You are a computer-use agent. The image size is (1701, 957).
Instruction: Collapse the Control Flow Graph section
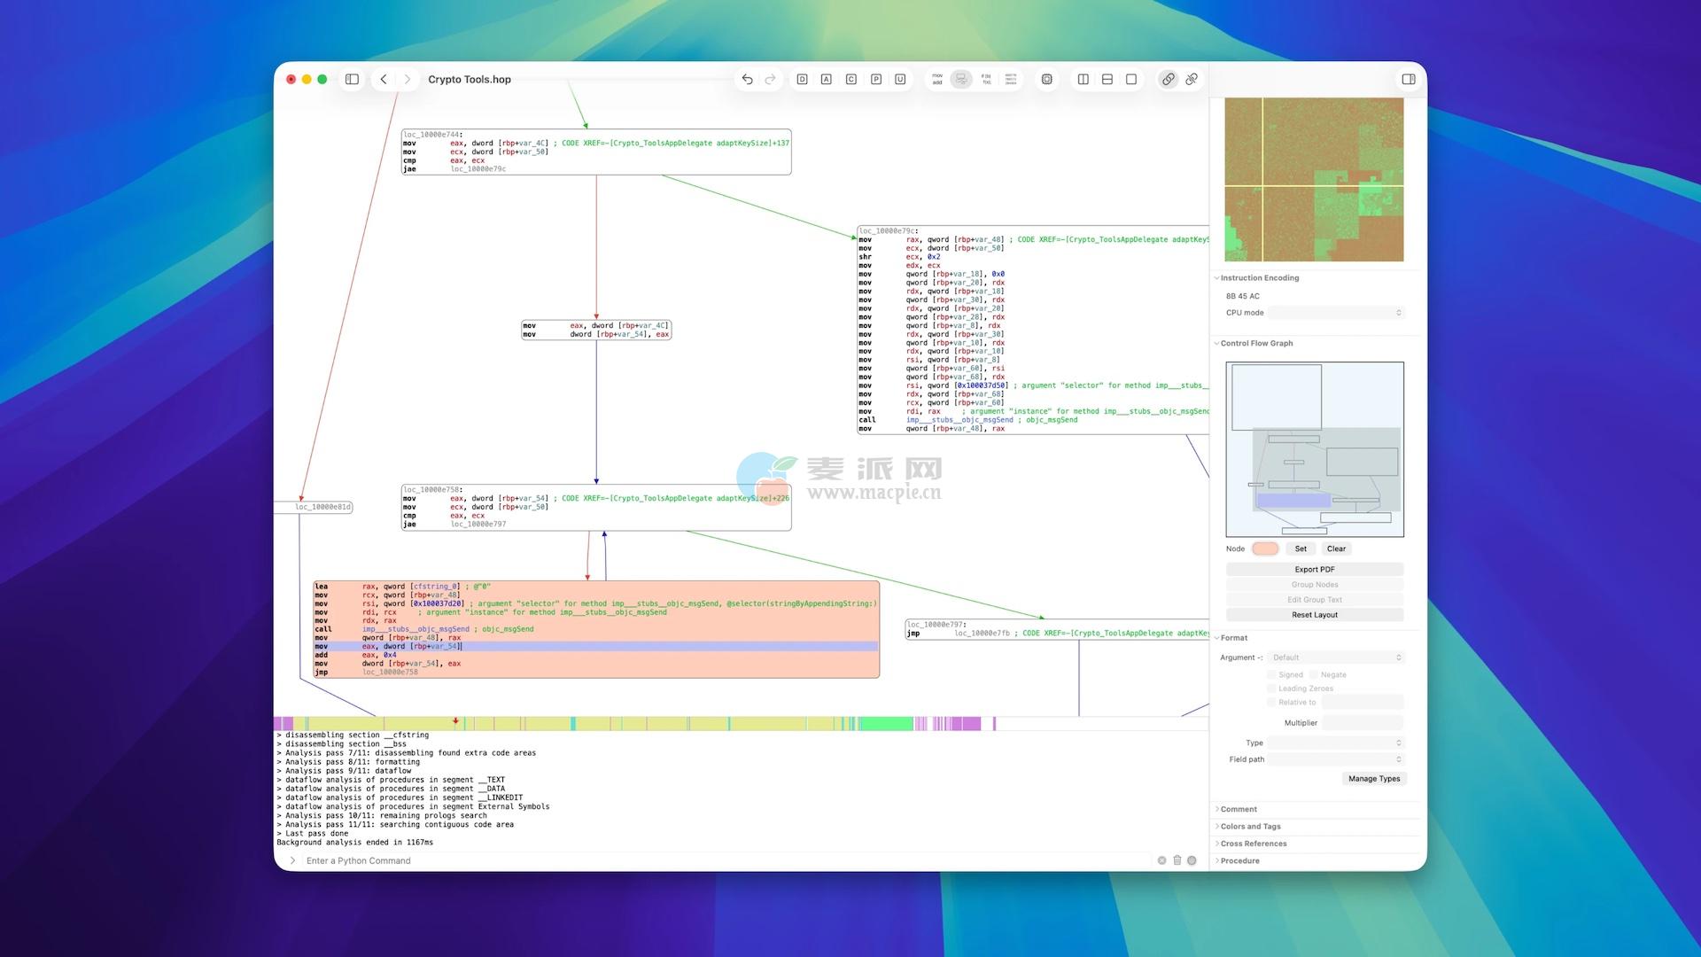(x=1255, y=344)
